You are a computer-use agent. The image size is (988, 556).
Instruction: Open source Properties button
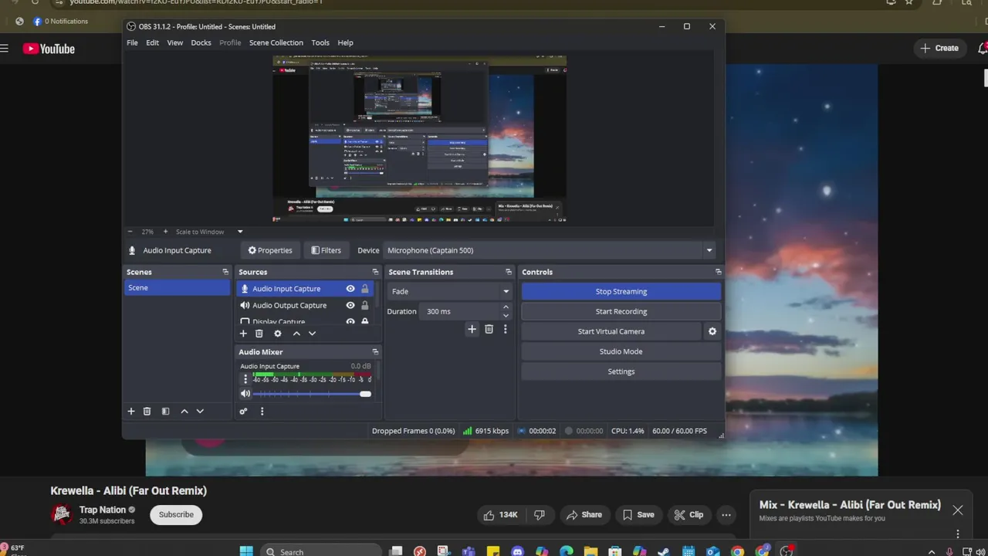point(270,250)
